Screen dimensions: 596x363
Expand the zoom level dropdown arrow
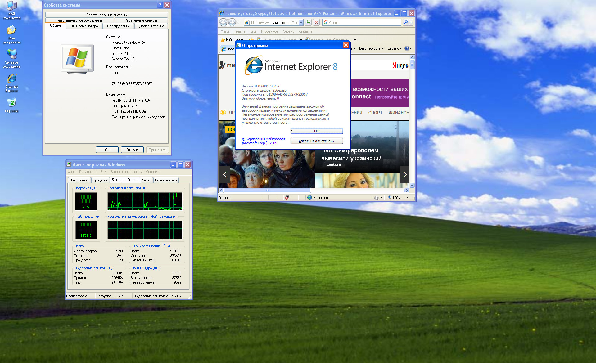(407, 197)
